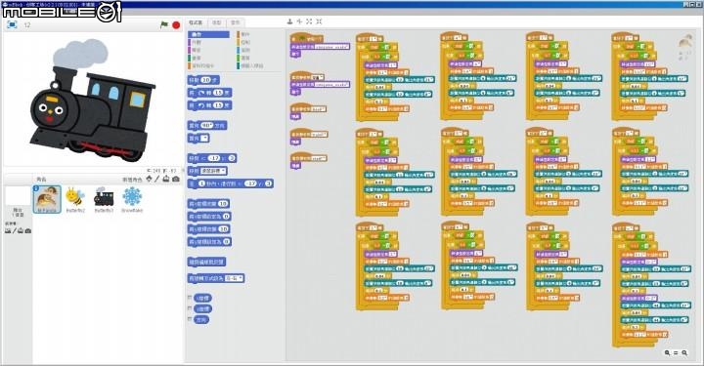Open the Costumes tab
The height and width of the screenshot is (366, 704).
pyautogui.click(x=216, y=22)
